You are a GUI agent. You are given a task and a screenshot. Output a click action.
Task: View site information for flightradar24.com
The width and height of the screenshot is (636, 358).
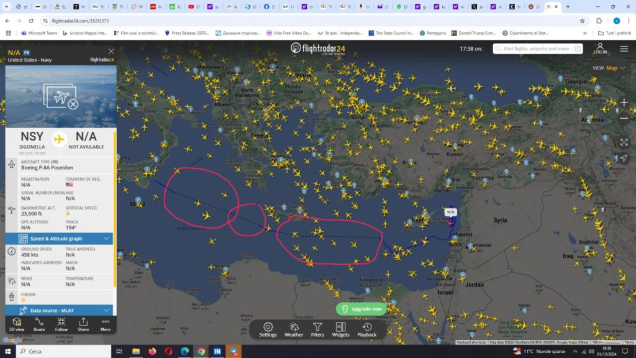click(x=45, y=21)
